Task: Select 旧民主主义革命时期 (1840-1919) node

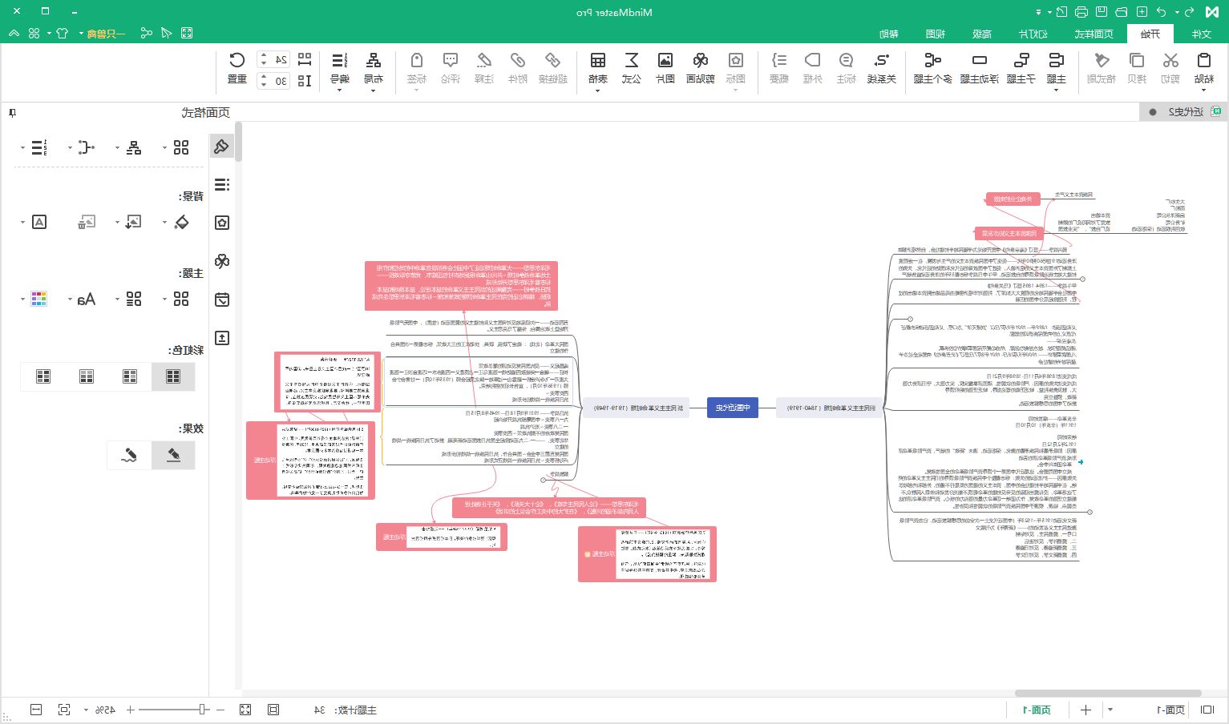Action: [x=831, y=408]
